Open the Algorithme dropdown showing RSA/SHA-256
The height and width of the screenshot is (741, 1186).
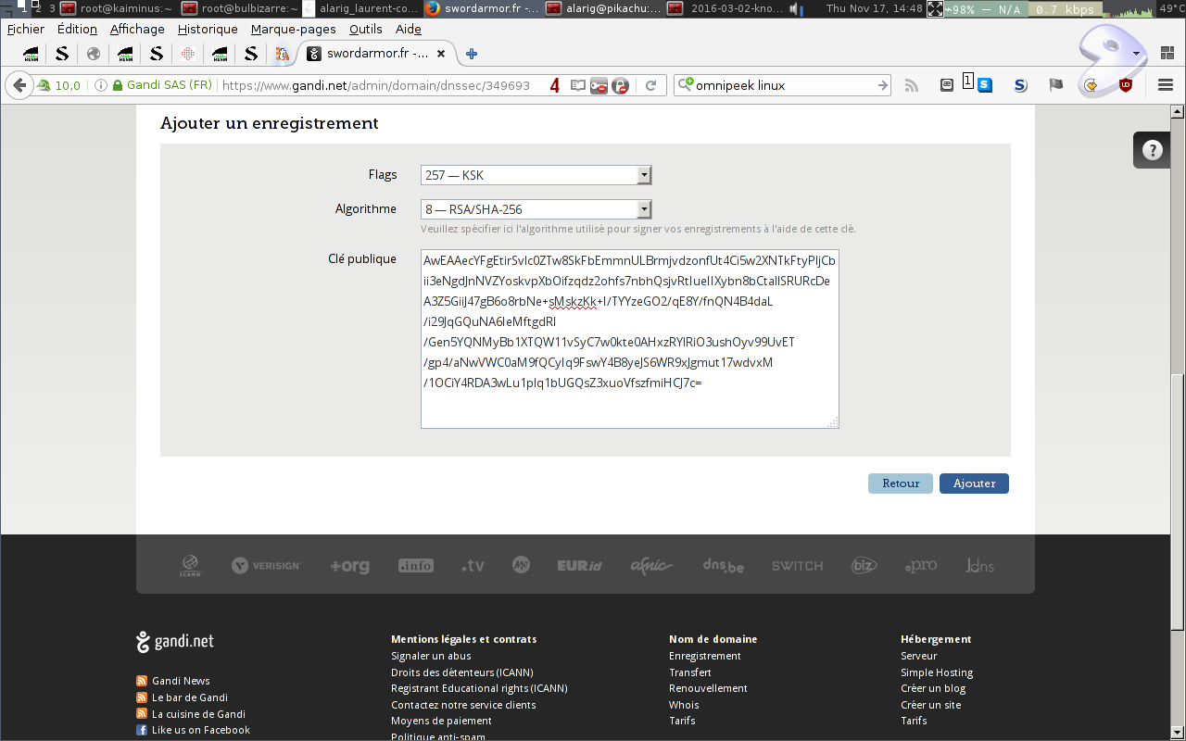tap(536, 209)
